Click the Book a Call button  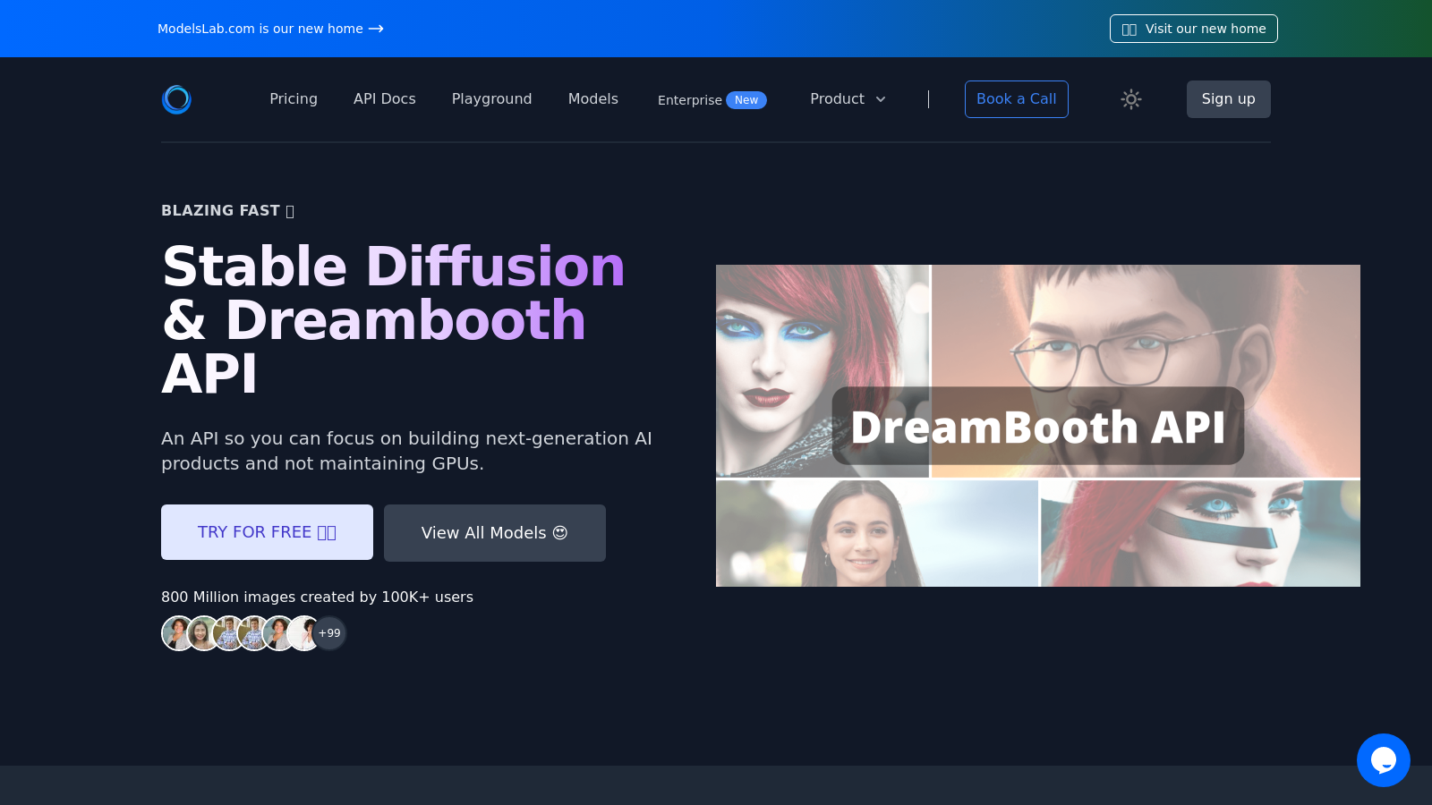pyautogui.click(x=1016, y=99)
